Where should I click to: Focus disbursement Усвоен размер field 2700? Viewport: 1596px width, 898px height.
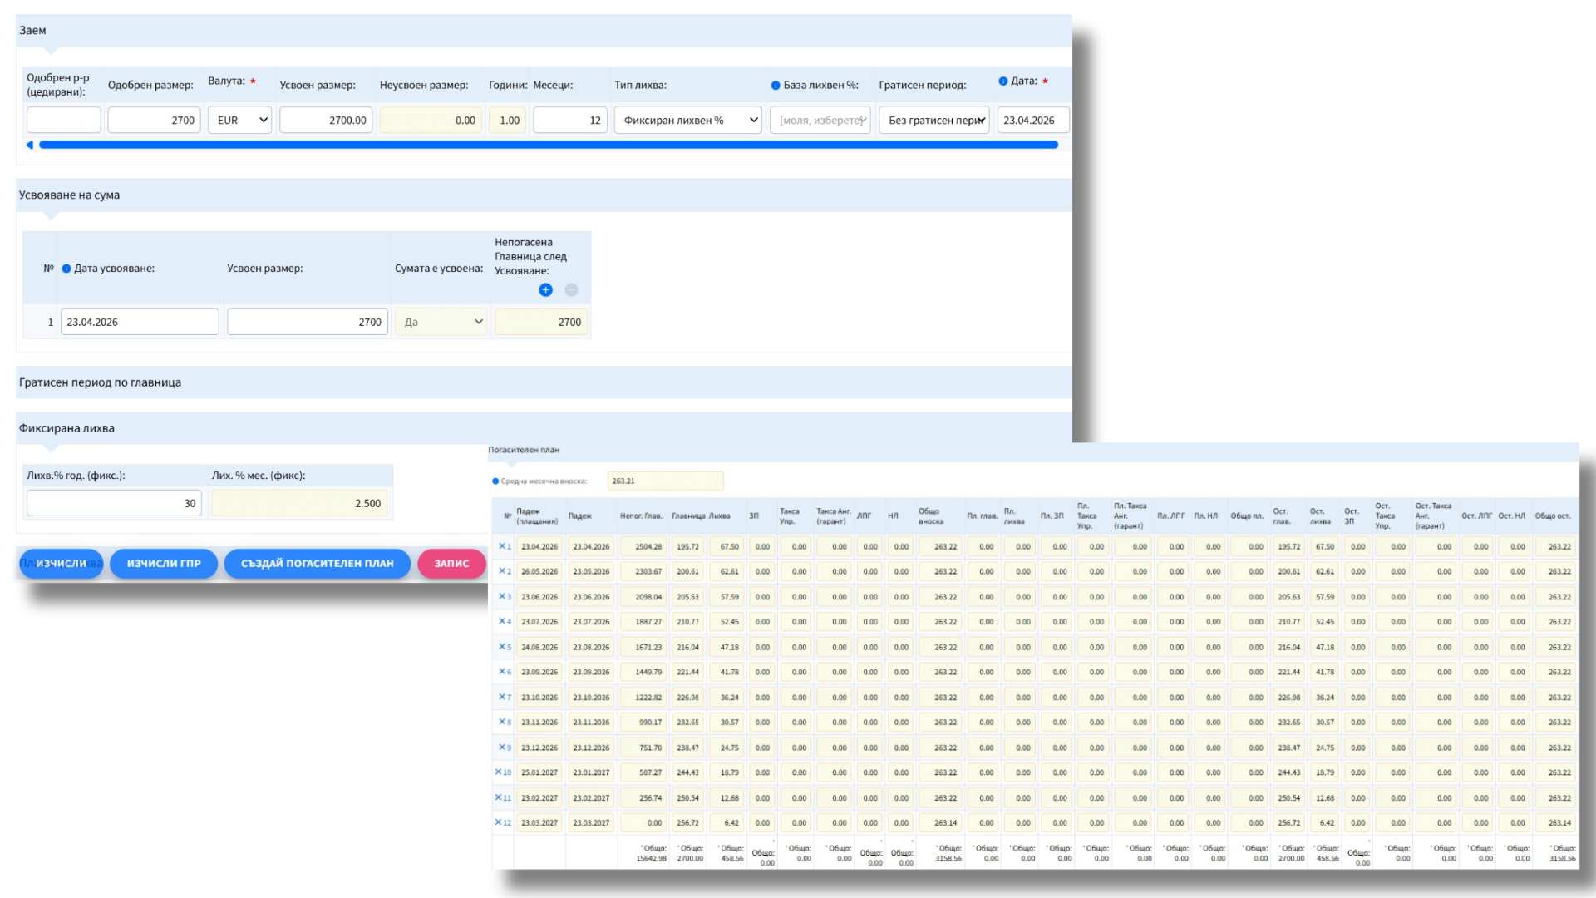coord(308,322)
